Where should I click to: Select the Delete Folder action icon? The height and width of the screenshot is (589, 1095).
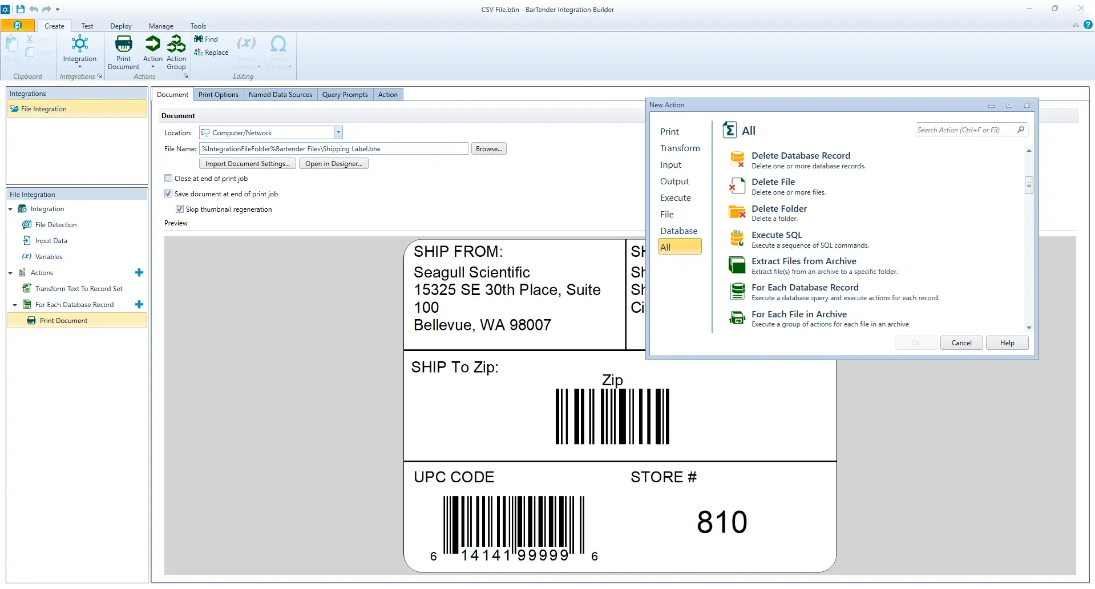[737, 212]
